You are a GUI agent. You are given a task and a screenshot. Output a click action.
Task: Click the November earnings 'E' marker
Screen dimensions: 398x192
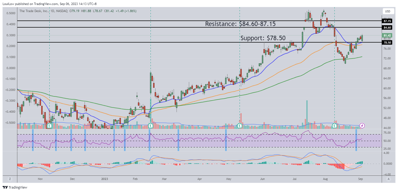click(49, 126)
